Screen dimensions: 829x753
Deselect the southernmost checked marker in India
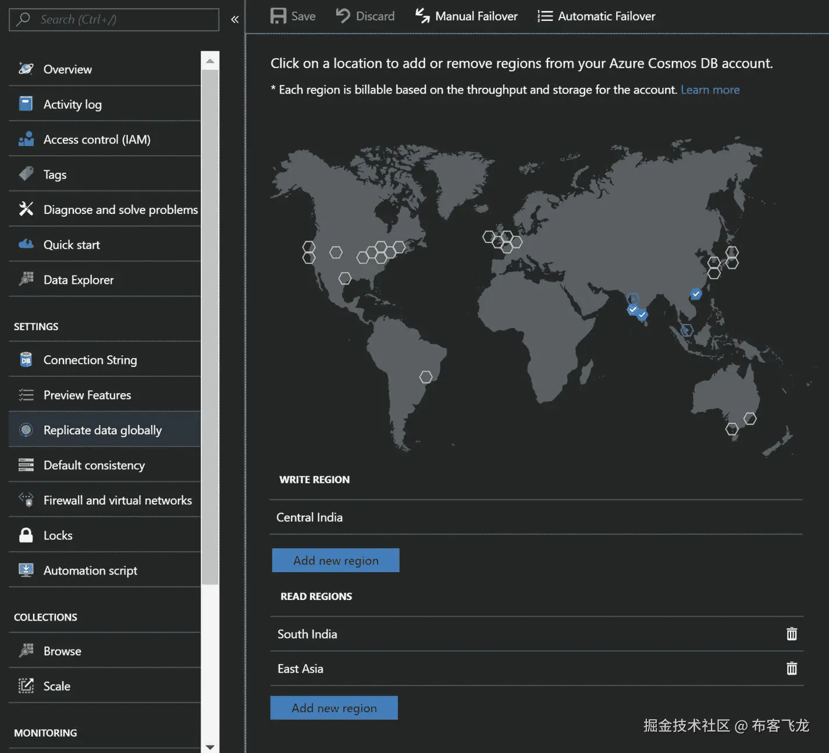[x=642, y=315]
